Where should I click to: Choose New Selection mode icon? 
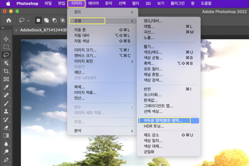(x=38, y=20)
